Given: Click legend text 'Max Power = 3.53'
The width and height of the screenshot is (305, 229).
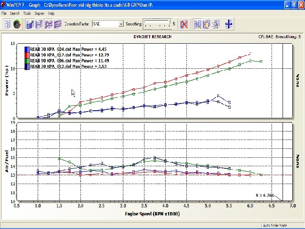Looking at the screenshot, I should click(89, 67).
